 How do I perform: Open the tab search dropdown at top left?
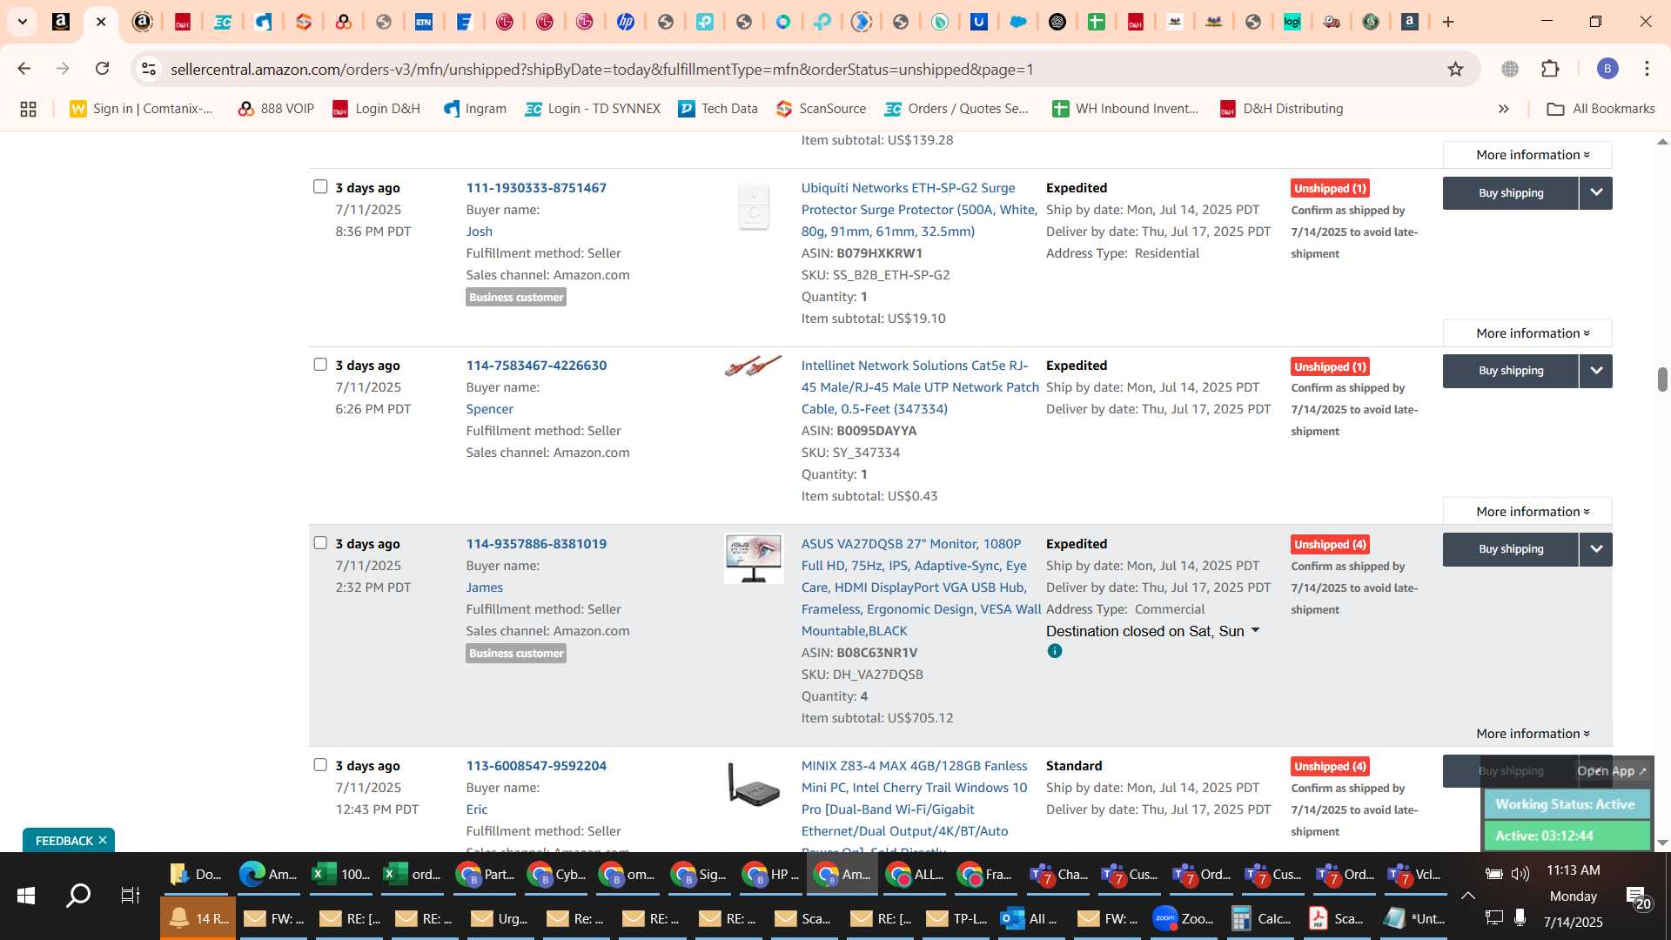coord(22,22)
